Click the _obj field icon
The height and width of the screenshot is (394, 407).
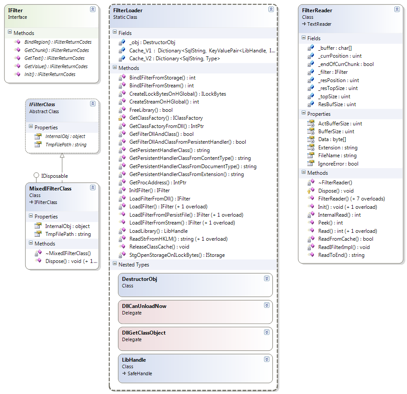coord(122,42)
